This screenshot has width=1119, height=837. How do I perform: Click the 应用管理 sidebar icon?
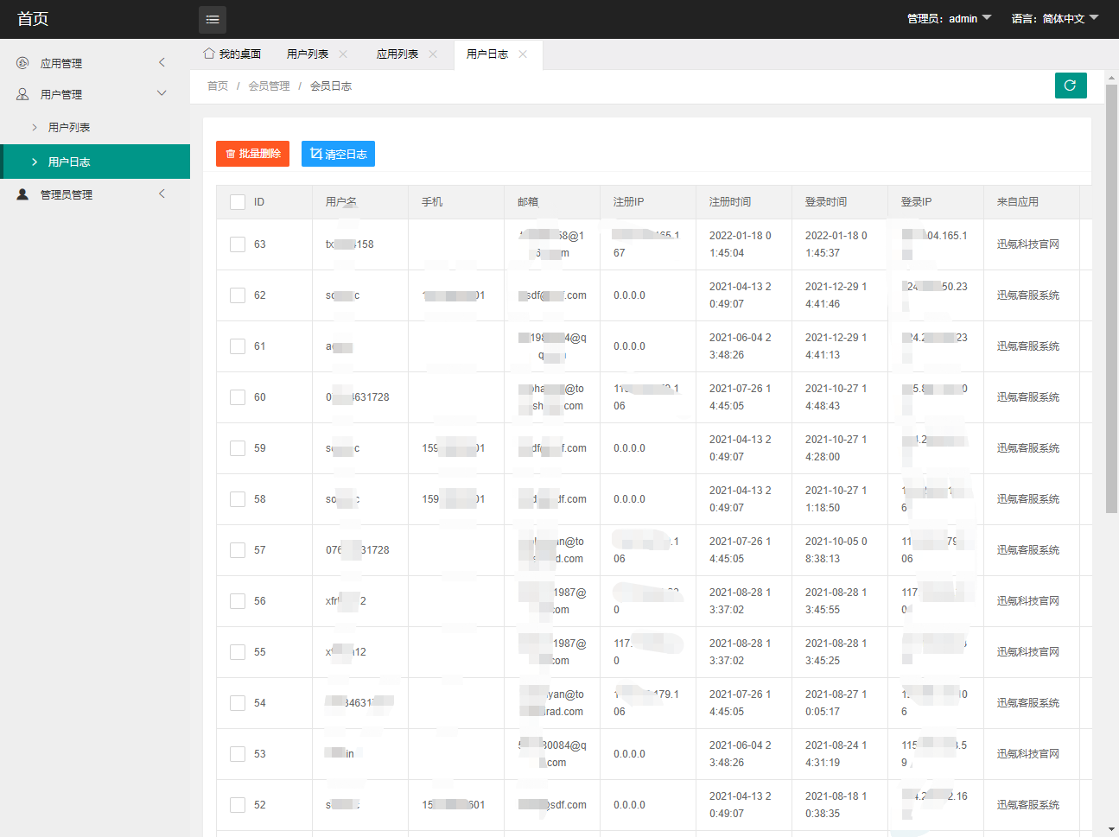[x=22, y=63]
